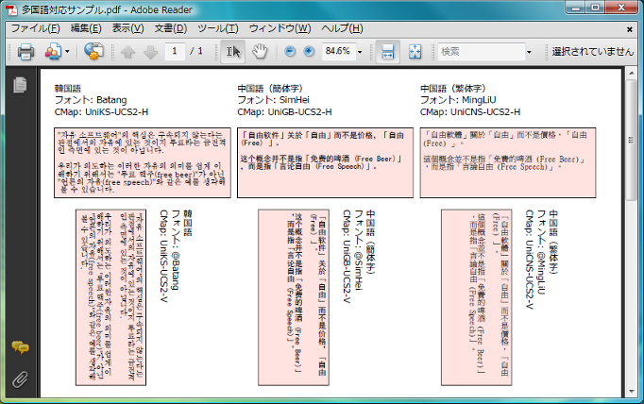
Task: Open the ツール(T) menu
Action: 218,28
